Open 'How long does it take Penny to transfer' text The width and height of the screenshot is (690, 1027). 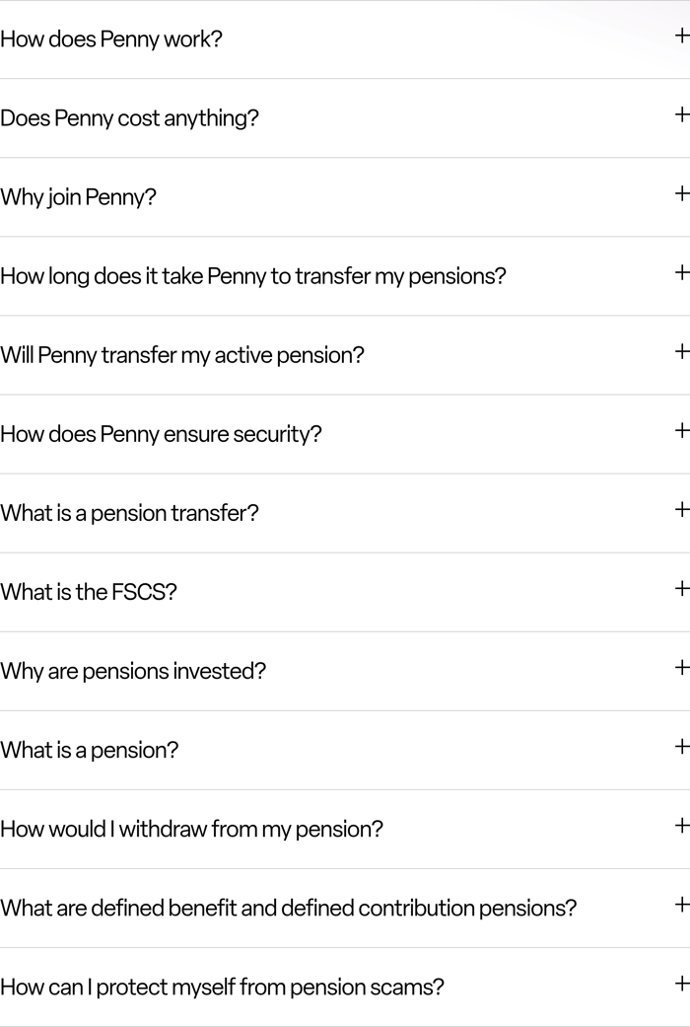coord(252,276)
